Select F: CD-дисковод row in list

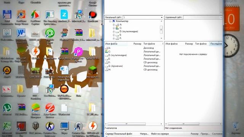(x=133, y=62)
